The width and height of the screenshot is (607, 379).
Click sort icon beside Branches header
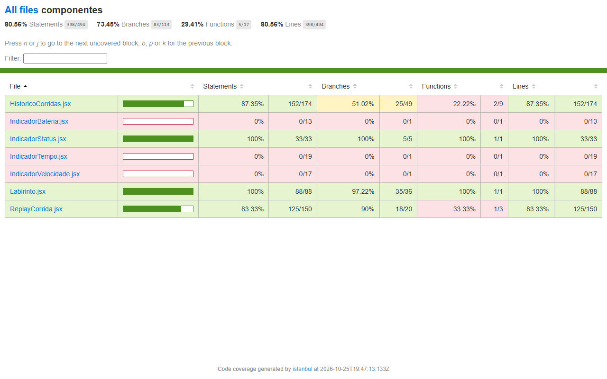[x=355, y=86]
